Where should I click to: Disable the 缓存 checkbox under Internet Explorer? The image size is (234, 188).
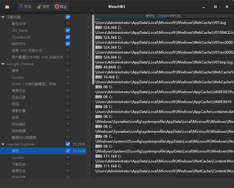(x=68, y=151)
